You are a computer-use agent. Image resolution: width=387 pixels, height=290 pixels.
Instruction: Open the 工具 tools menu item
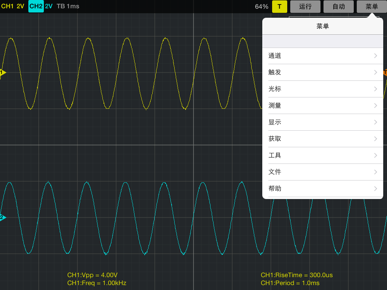point(323,156)
